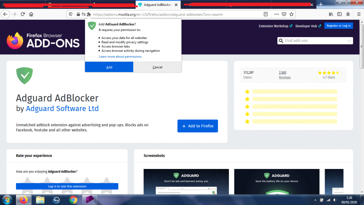Toggle reader view icon
This screenshot has height=205, width=364.
tap(266, 15)
